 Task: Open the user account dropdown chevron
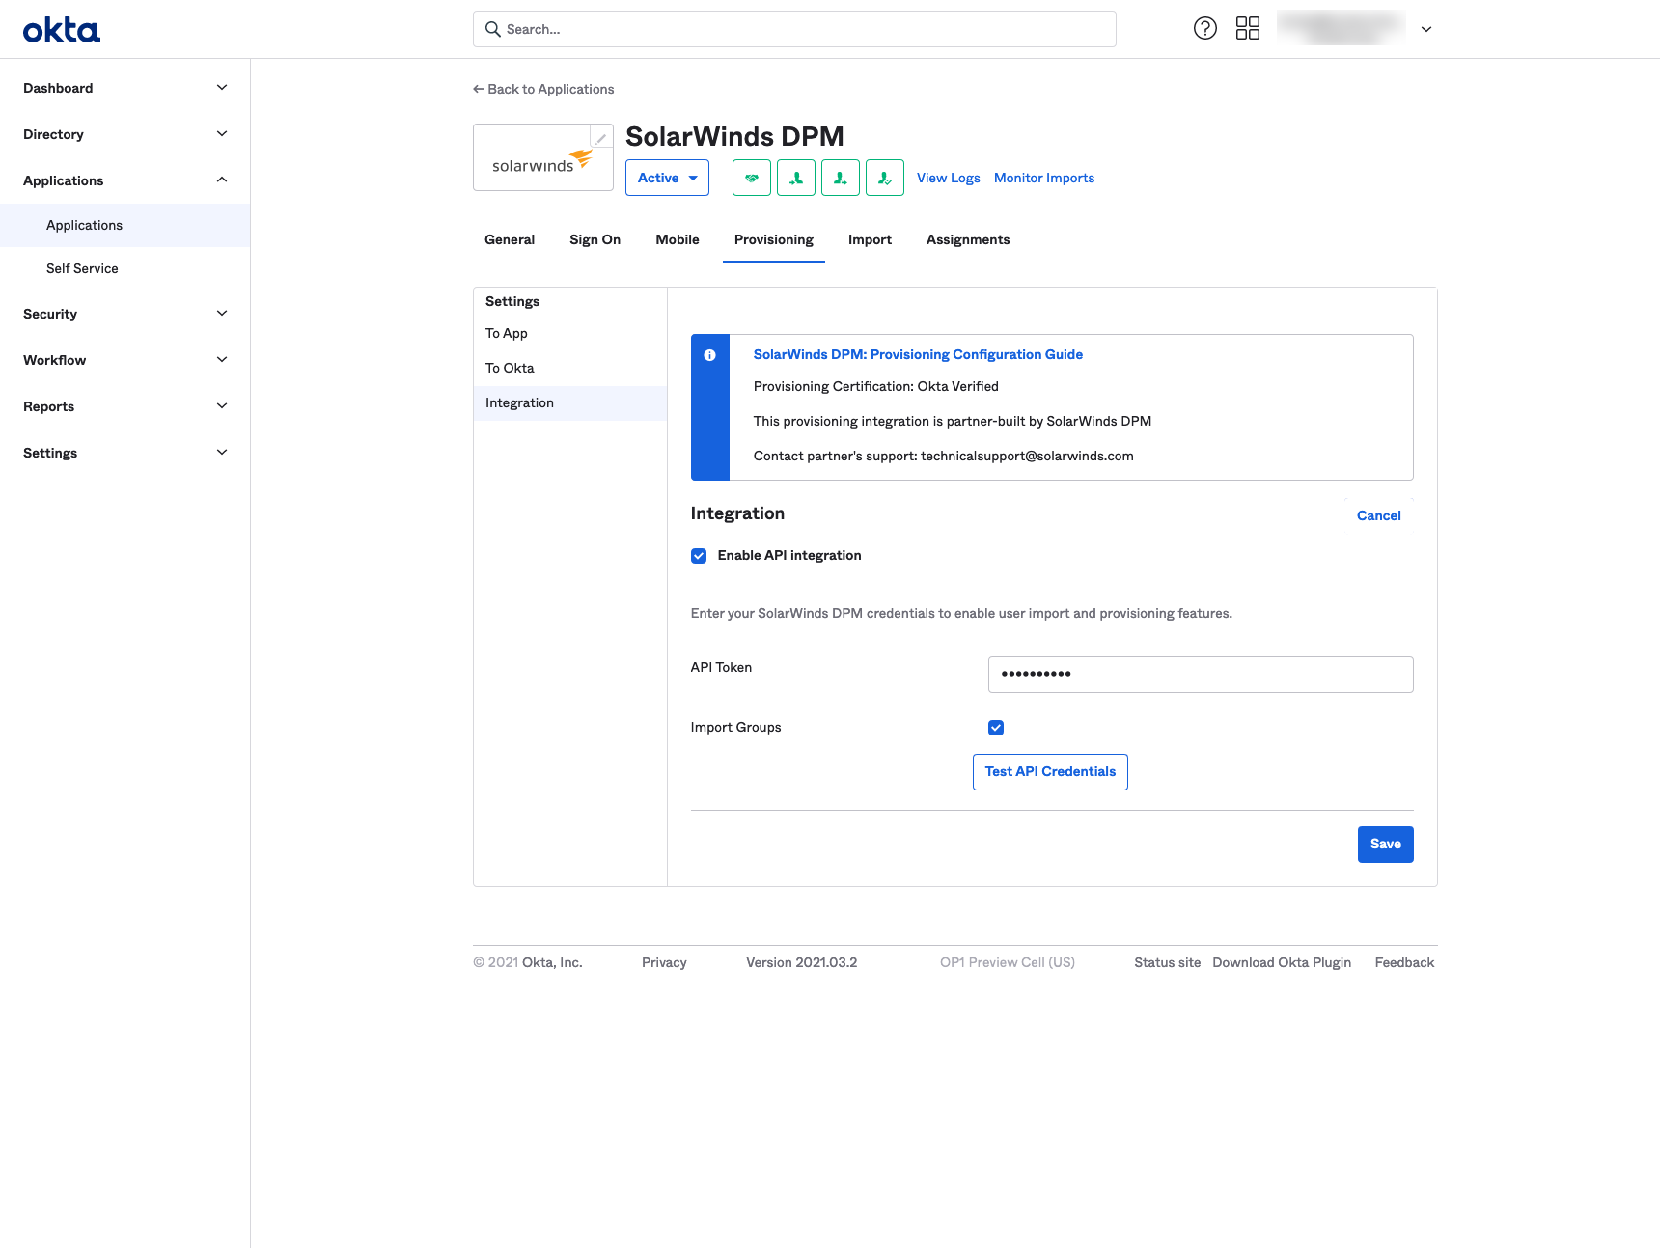click(x=1426, y=29)
